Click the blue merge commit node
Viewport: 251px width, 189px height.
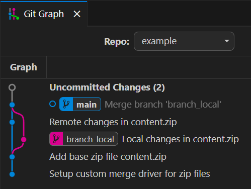(12, 105)
